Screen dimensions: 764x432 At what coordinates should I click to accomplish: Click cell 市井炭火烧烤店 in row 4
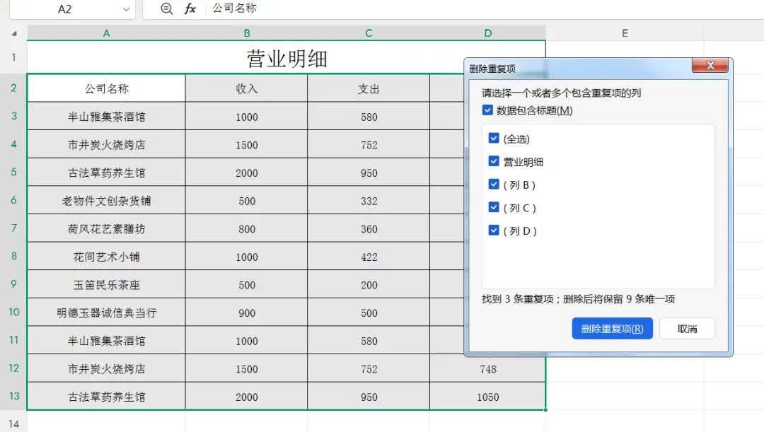pyautogui.click(x=106, y=145)
